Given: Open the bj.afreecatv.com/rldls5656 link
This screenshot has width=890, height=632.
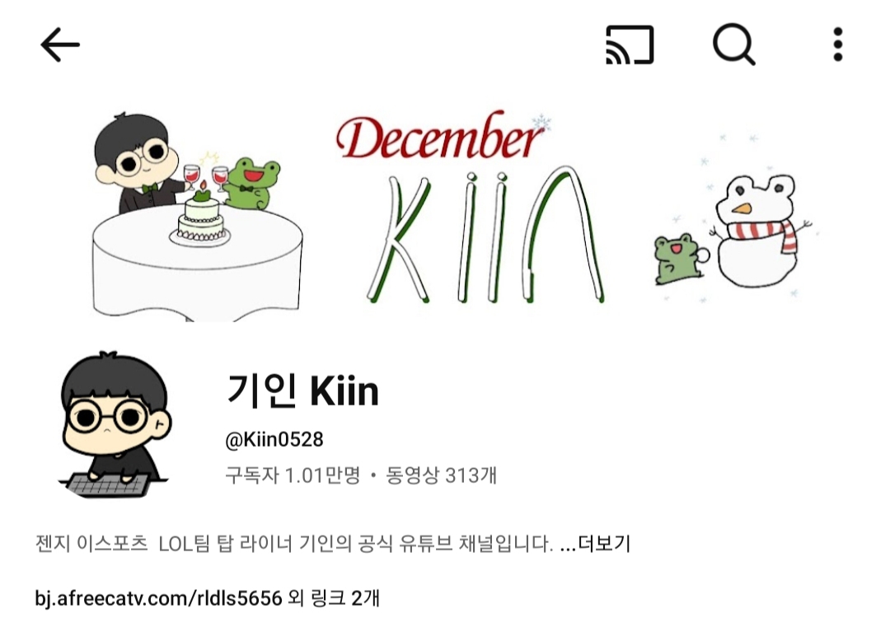Looking at the screenshot, I should tap(158, 598).
